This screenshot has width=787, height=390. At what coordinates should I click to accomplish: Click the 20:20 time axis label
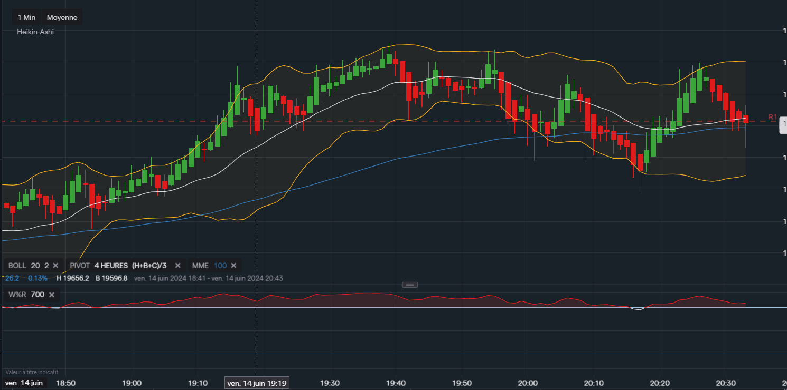pyautogui.click(x=660, y=383)
